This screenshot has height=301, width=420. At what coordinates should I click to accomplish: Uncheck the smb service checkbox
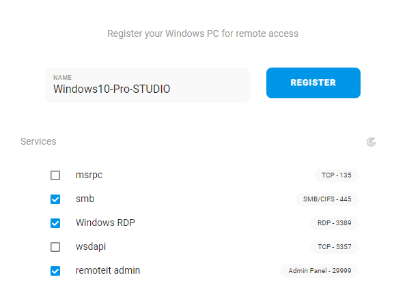(x=55, y=199)
